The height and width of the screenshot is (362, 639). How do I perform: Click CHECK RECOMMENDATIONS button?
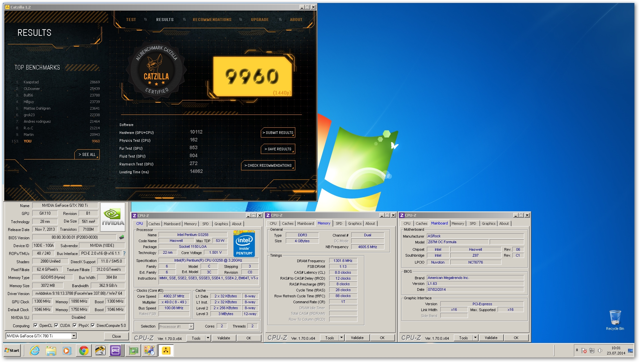point(268,165)
